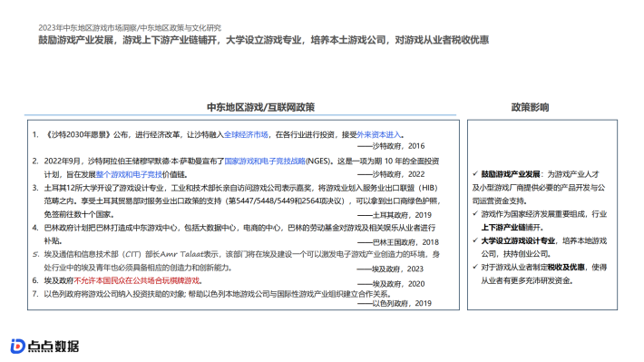This screenshot has height=362, width=644.
Task: Click the breadcrumb 2023年中东地区游戏市场洞察
Action: pyautogui.click(x=87, y=28)
